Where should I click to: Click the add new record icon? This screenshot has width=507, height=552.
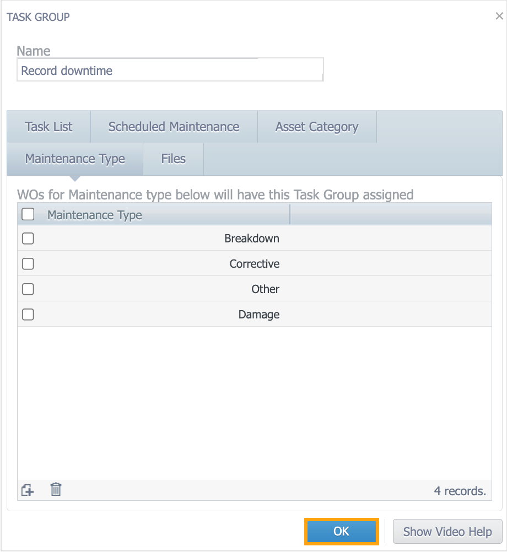point(28,490)
